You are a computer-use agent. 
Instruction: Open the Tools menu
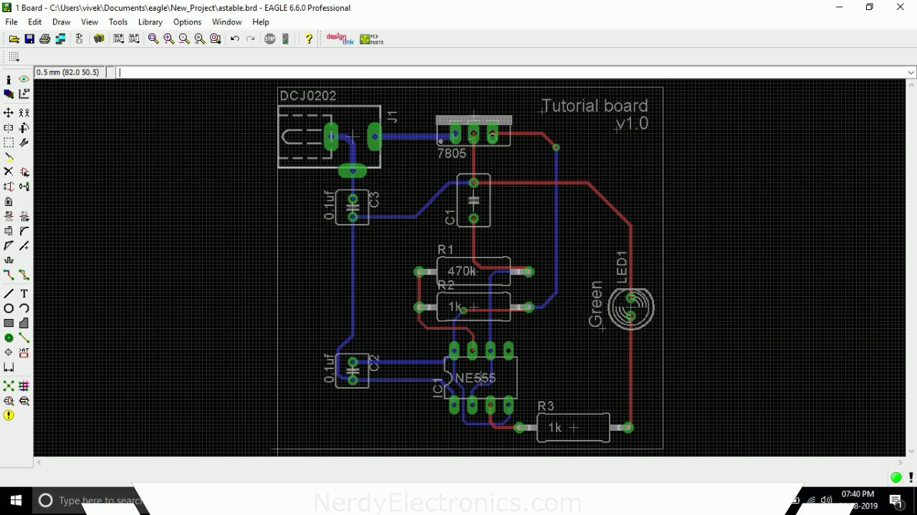118,22
